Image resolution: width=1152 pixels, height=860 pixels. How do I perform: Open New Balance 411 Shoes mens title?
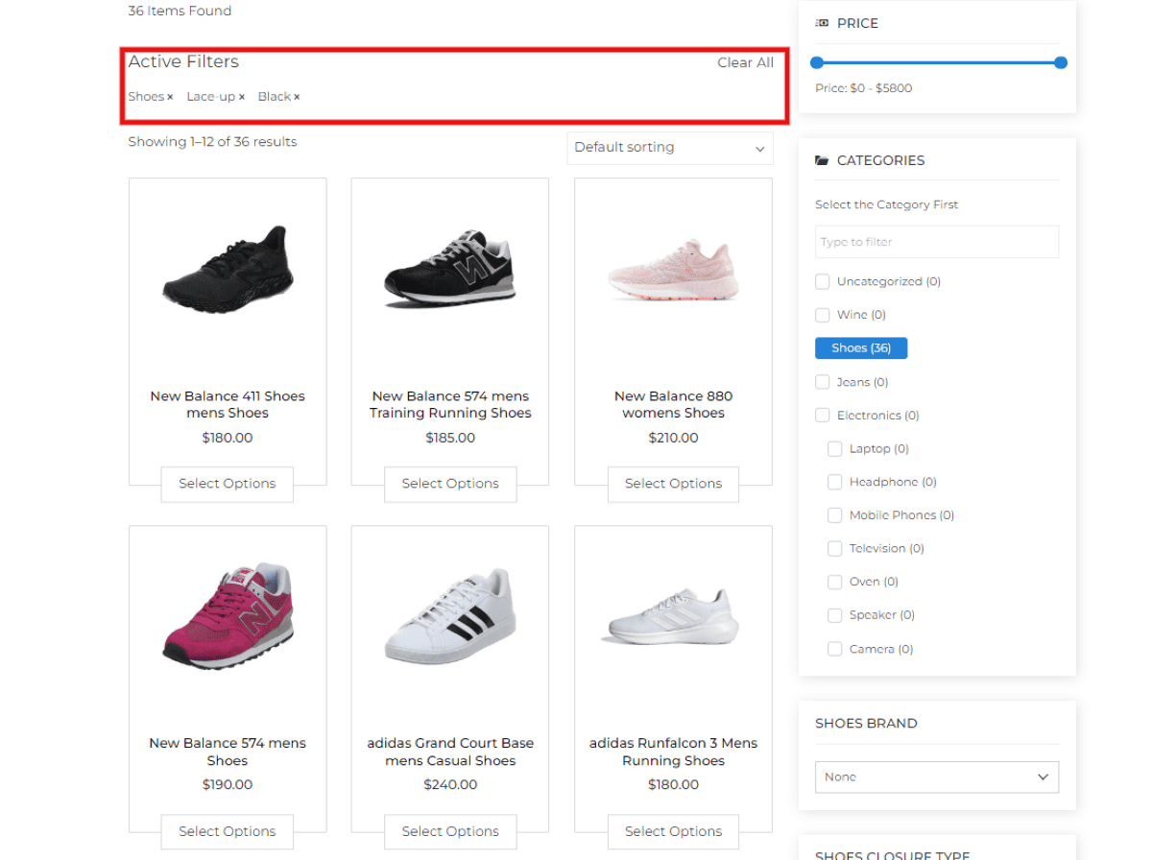pos(228,405)
